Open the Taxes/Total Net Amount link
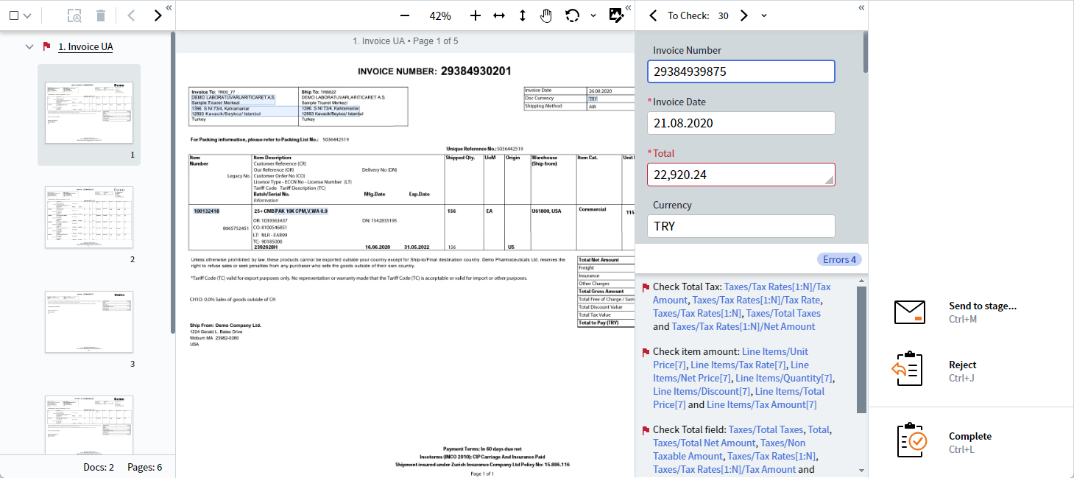The height and width of the screenshot is (478, 1074). pos(704,443)
